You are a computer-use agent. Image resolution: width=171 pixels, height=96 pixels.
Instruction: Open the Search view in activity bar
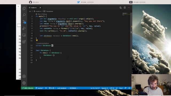[24, 15]
